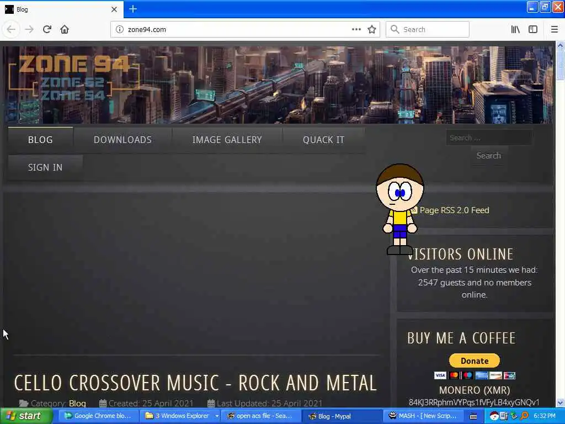The width and height of the screenshot is (565, 424).
Task: Open the Blog category link
Action: [x=77, y=404]
